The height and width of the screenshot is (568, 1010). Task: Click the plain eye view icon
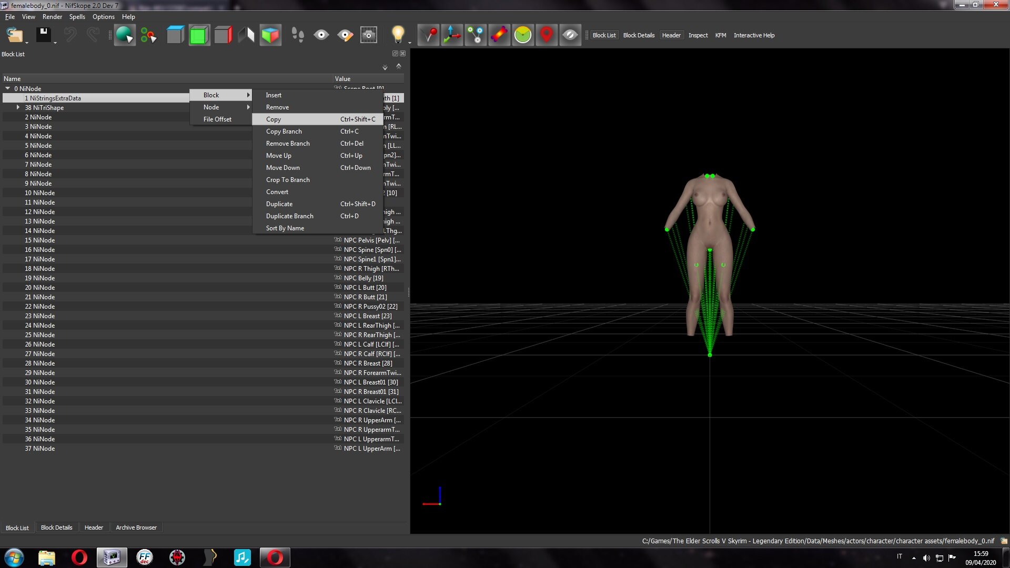point(321,35)
